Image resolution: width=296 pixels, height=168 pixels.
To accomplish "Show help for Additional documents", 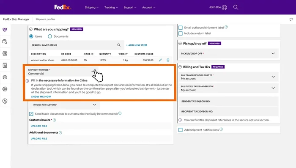I will point(60,132).
